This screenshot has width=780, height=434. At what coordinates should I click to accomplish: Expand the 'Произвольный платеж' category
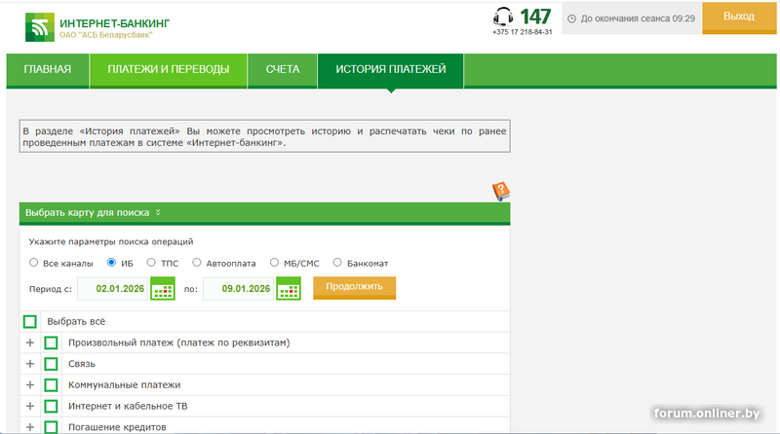click(30, 343)
